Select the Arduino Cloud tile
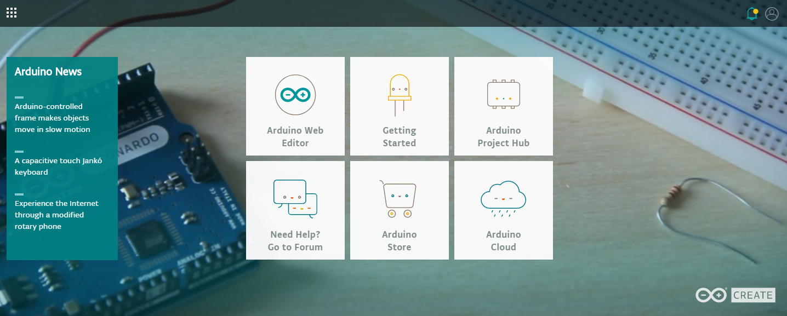787x316 pixels. pos(503,210)
